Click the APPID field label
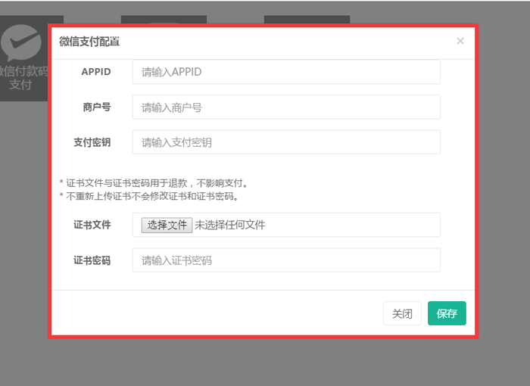This screenshot has height=386, width=530. pos(96,72)
